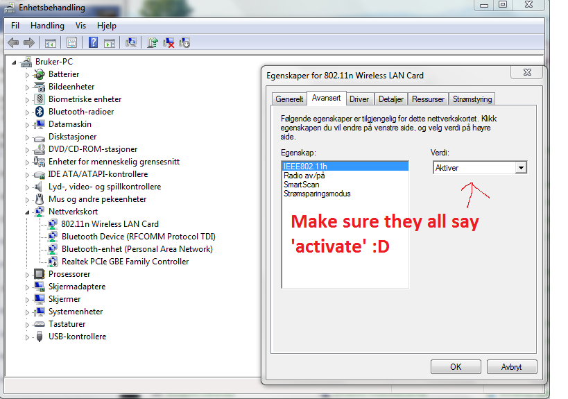Click the Datamaskin category icon

40,124
